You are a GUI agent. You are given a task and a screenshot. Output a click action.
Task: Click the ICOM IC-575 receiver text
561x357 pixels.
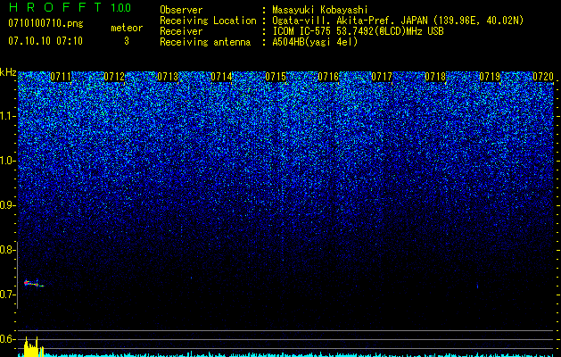358,31
